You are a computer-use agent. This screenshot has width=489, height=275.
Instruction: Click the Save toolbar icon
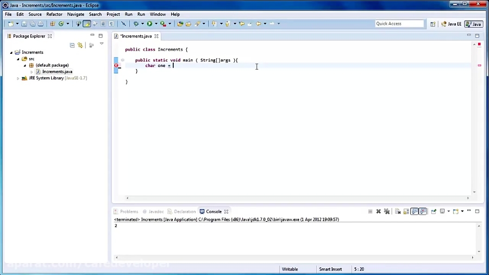(x=24, y=24)
